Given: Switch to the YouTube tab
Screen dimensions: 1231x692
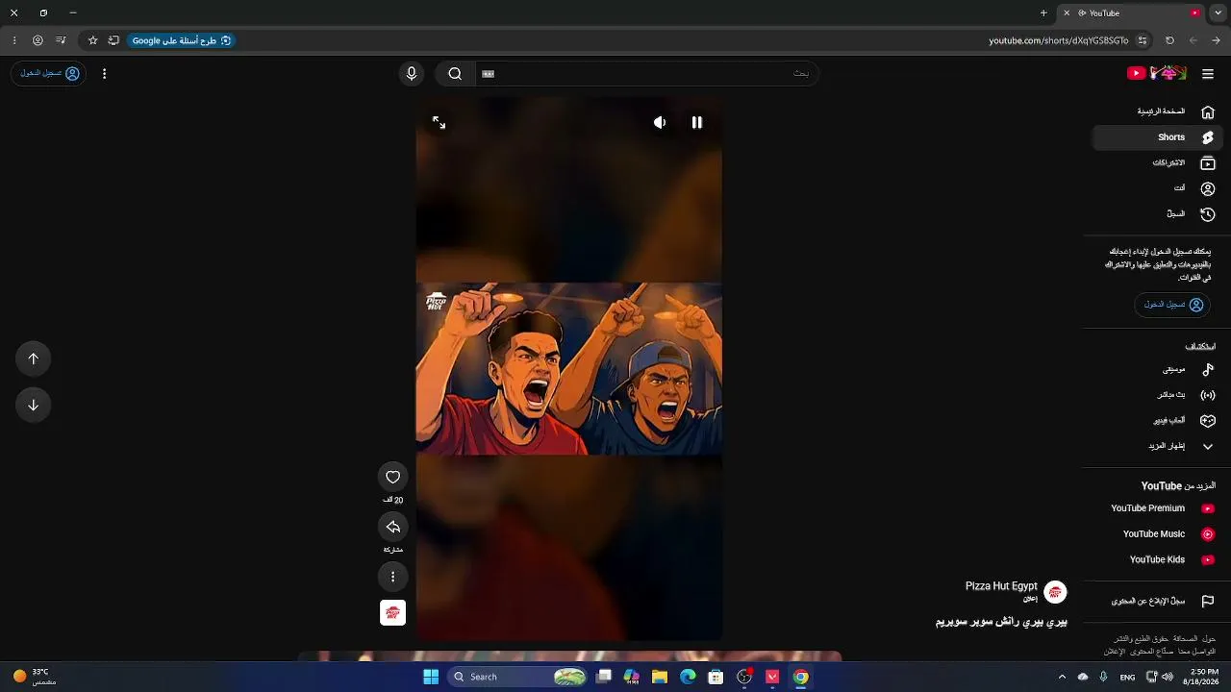Looking at the screenshot, I should click(1131, 13).
